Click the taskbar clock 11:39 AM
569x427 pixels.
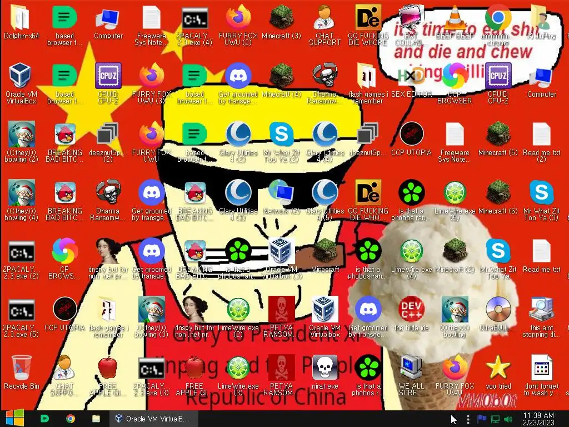coord(538,419)
